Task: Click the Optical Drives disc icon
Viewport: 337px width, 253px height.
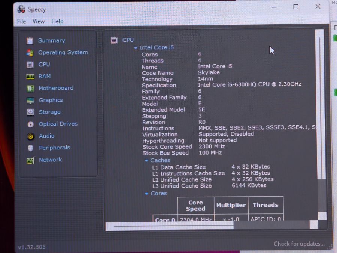Action: coord(31,124)
